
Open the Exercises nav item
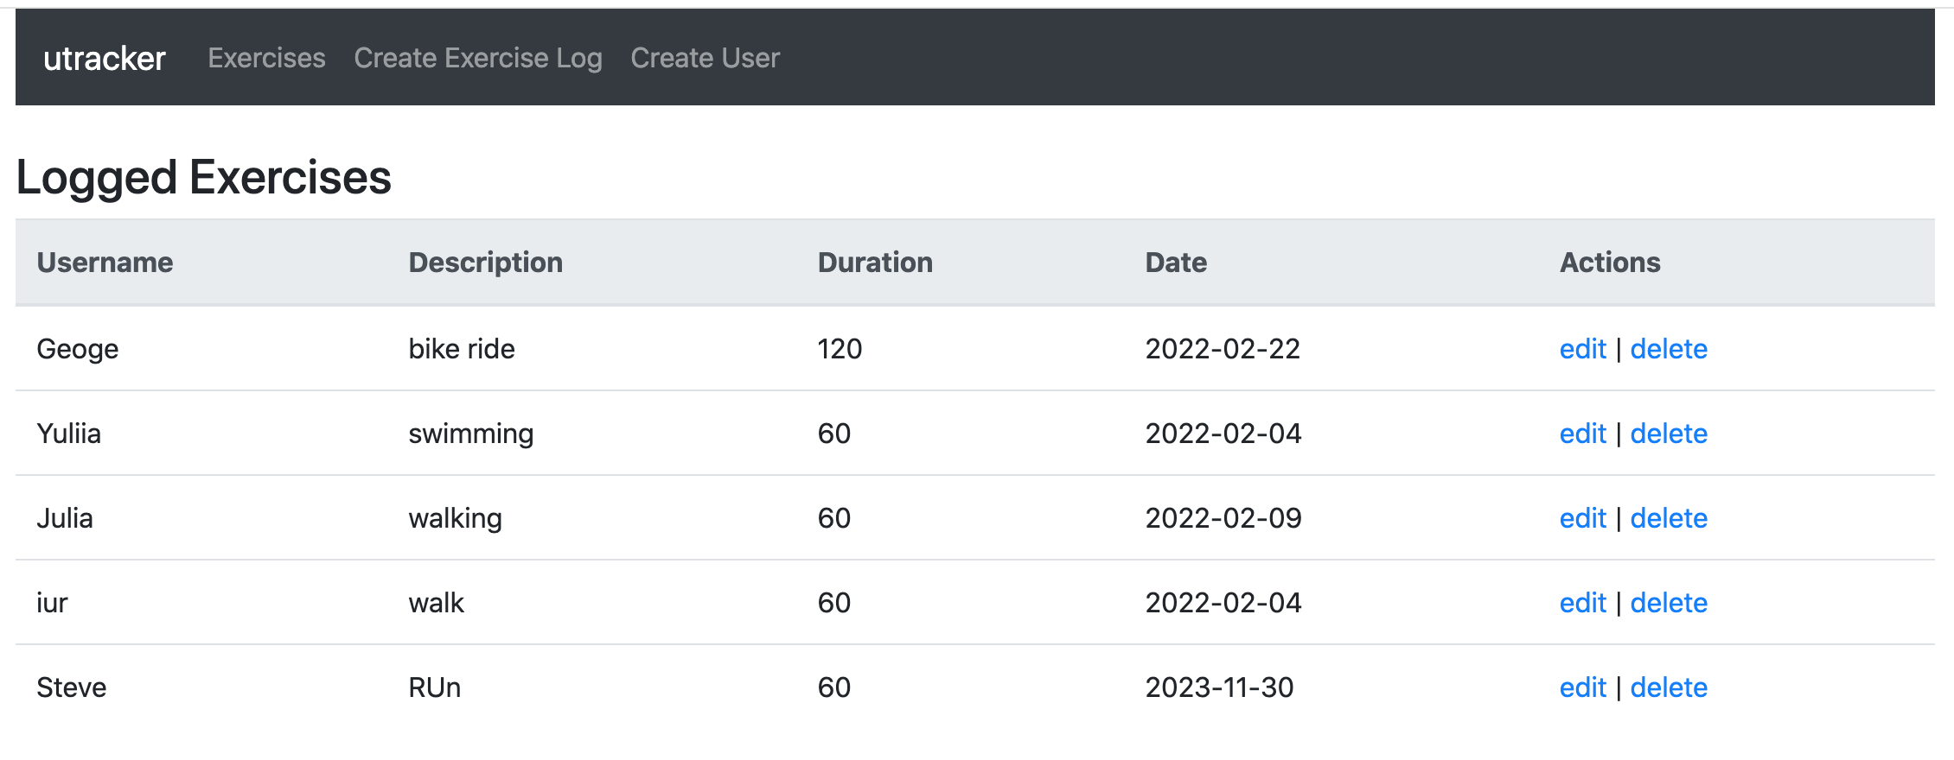[266, 58]
